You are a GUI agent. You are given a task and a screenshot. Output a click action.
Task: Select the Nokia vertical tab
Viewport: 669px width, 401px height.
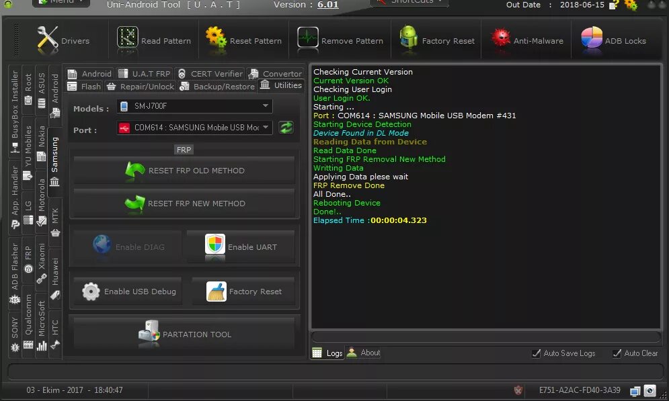(x=42, y=144)
